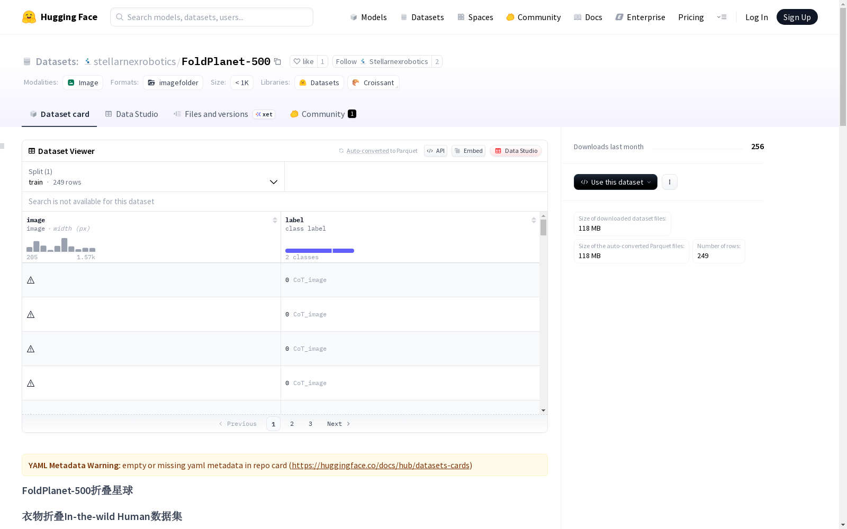
Task: Click the label class distribution bar
Action: 320,251
